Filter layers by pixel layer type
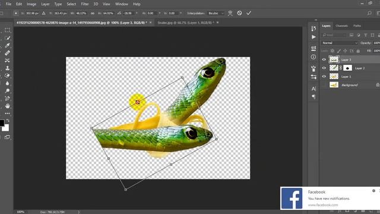Screen dimensions: 380x214 (x=351, y=35)
